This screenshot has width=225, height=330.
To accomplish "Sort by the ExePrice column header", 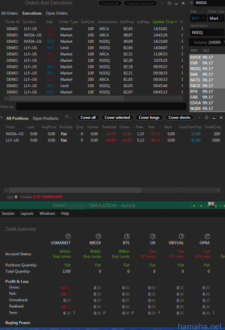I will tap(127, 22).
